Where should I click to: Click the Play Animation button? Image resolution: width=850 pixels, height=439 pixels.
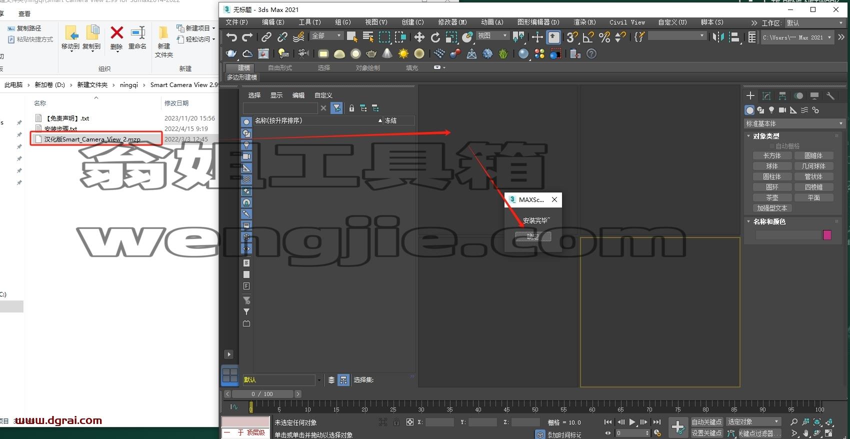tap(632, 422)
